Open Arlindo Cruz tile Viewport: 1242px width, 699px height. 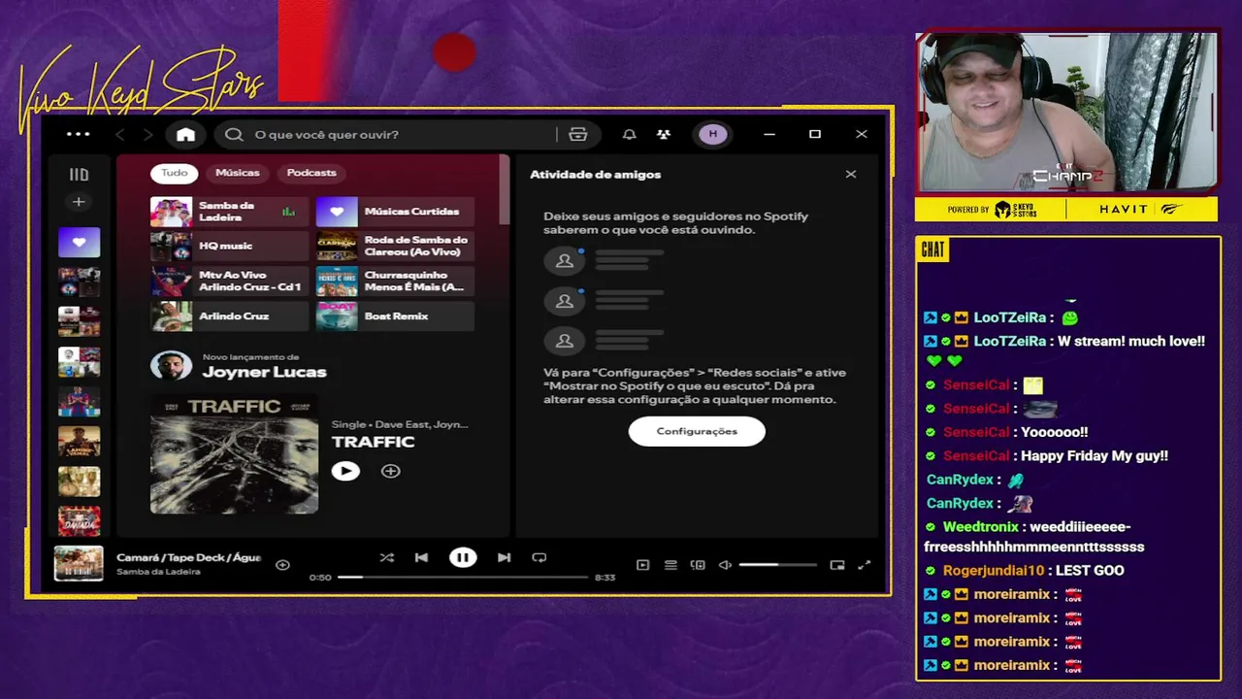229,316
